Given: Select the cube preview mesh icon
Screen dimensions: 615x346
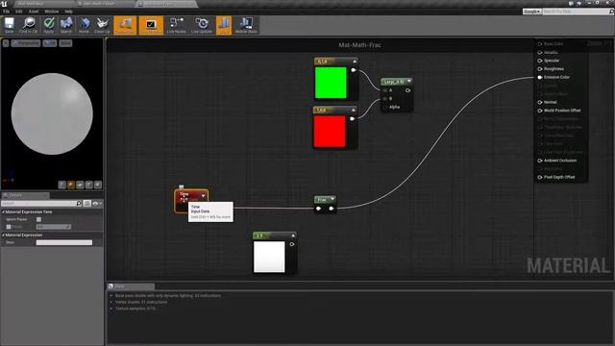Looking at the screenshot, I should pos(89,185).
